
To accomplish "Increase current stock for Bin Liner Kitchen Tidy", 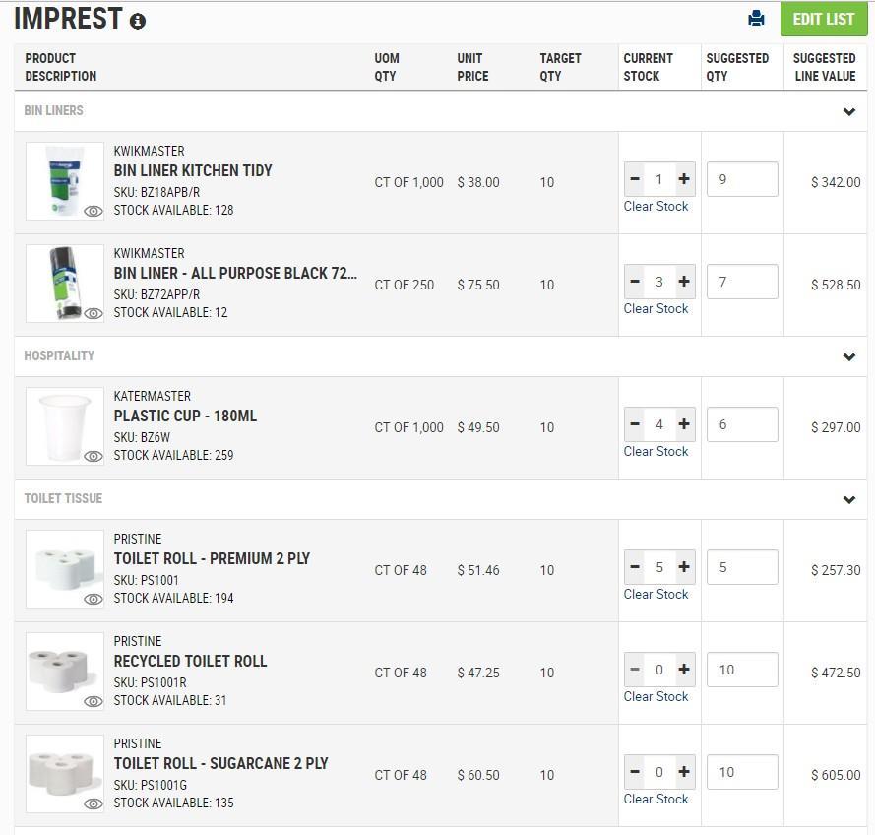I will click(684, 179).
